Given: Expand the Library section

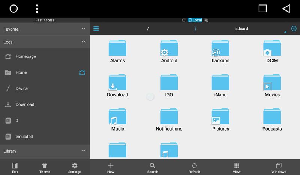Looking at the screenshot, I should pos(45,151).
